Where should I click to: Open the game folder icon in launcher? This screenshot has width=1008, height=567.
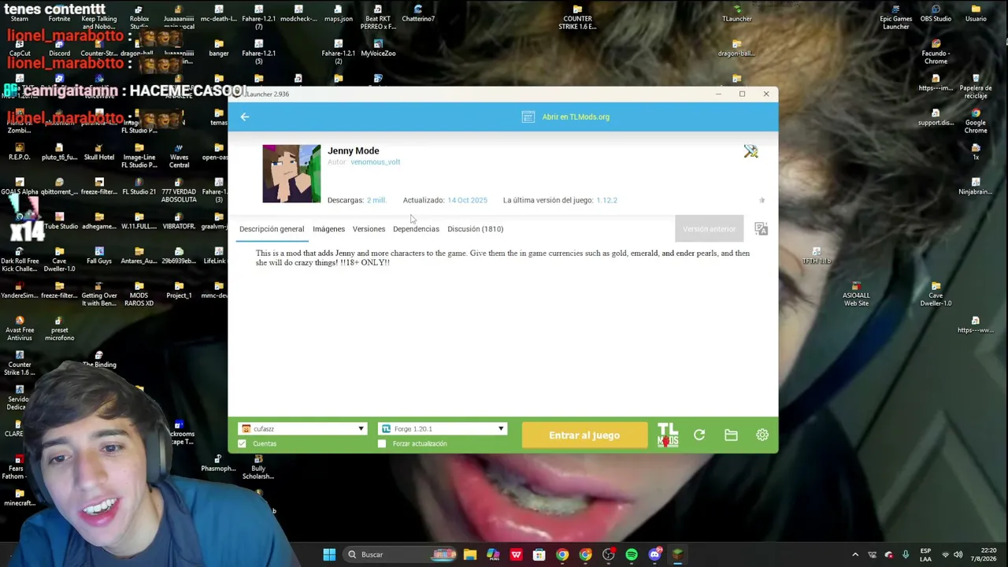pos(731,435)
